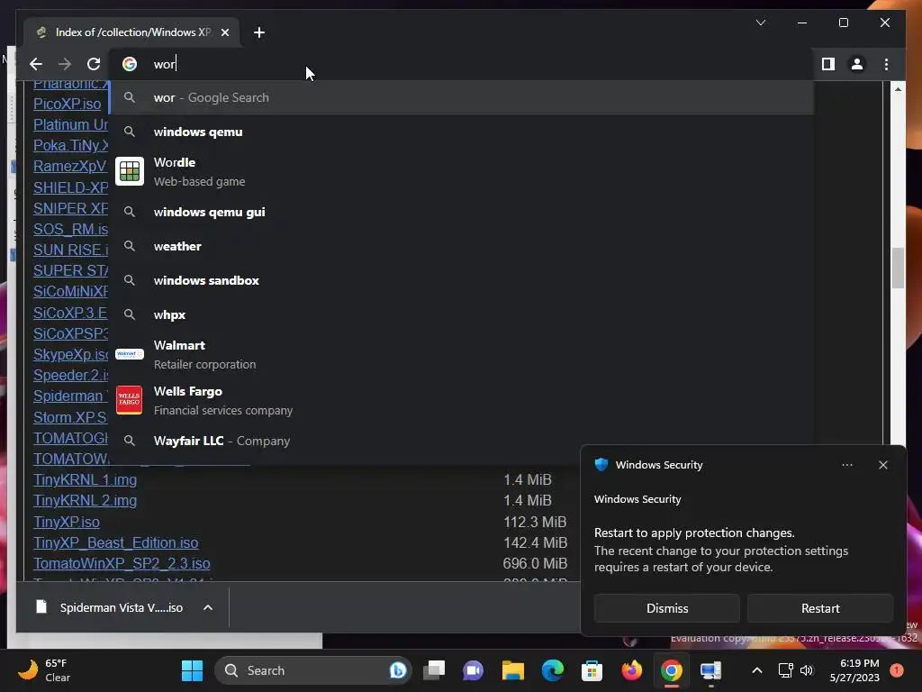
Task: Open the volume speaker icon
Action: click(807, 670)
